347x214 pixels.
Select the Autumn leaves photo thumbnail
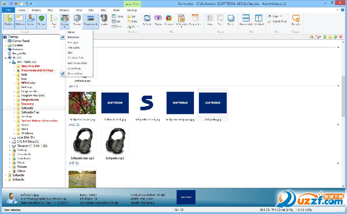[x=83, y=103]
